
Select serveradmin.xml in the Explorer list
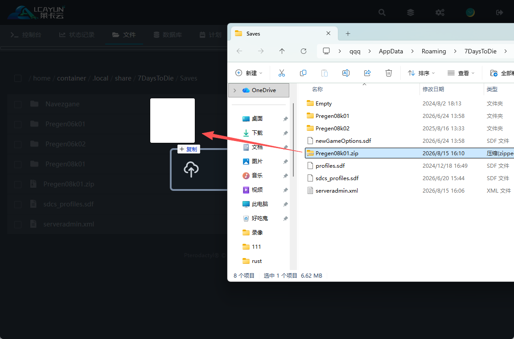point(337,190)
